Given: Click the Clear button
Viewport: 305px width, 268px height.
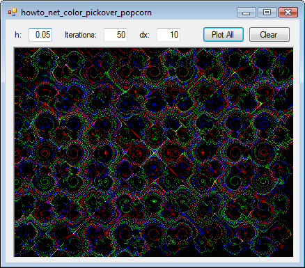Looking at the screenshot, I should click(x=269, y=35).
